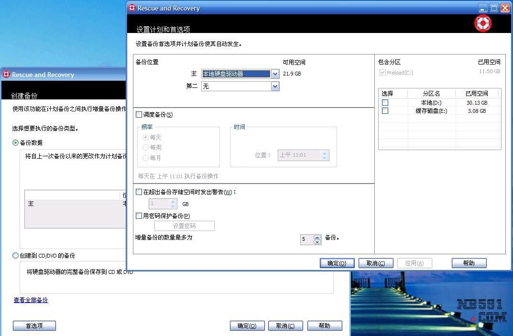Increase the incremental backup count with the up arrow
The image size is (513, 336).
317,237
